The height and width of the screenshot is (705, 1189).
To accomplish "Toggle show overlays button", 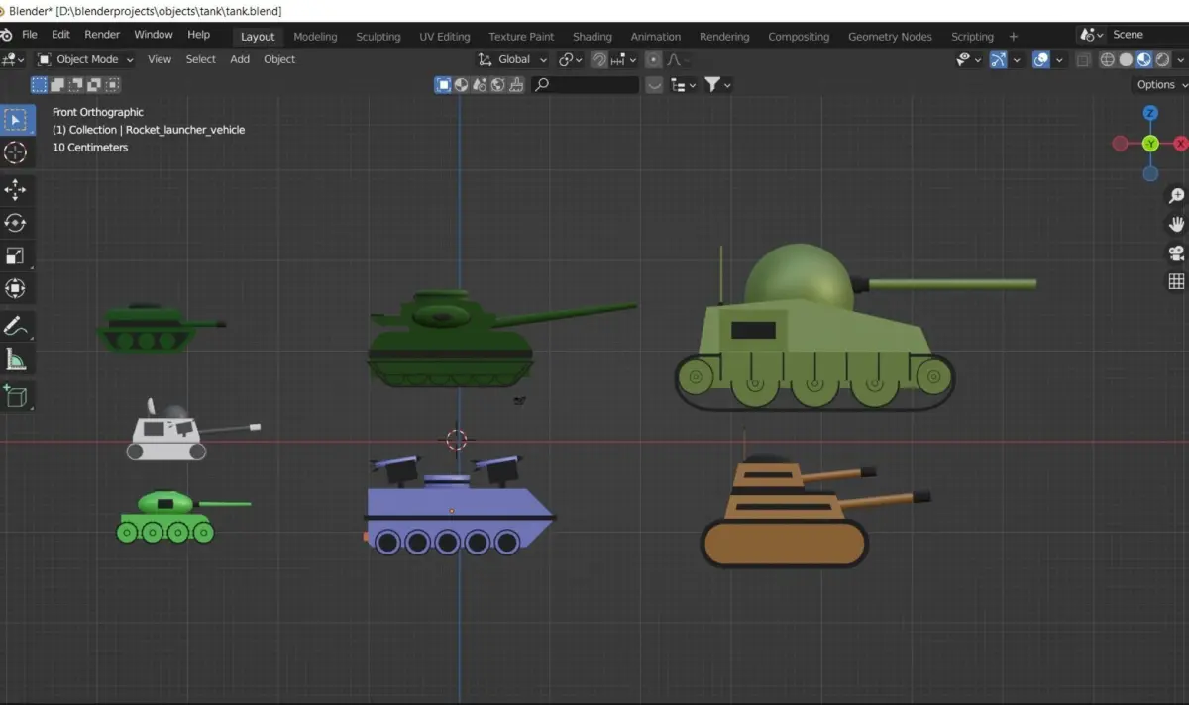I will (x=1040, y=59).
